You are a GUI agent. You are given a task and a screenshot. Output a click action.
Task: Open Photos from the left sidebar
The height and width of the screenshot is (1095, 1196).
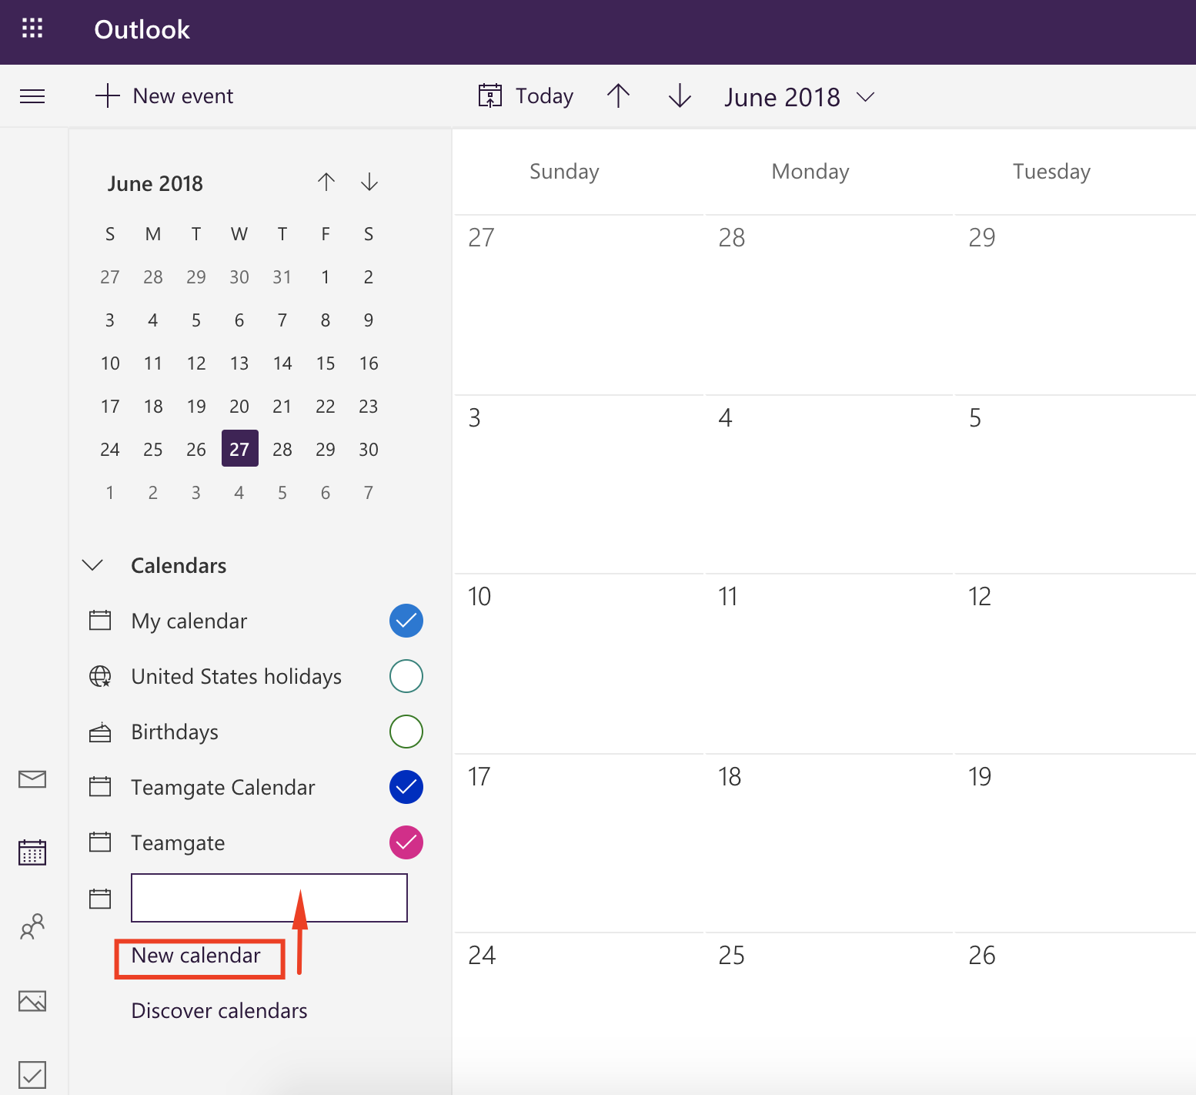point(32,1001)
